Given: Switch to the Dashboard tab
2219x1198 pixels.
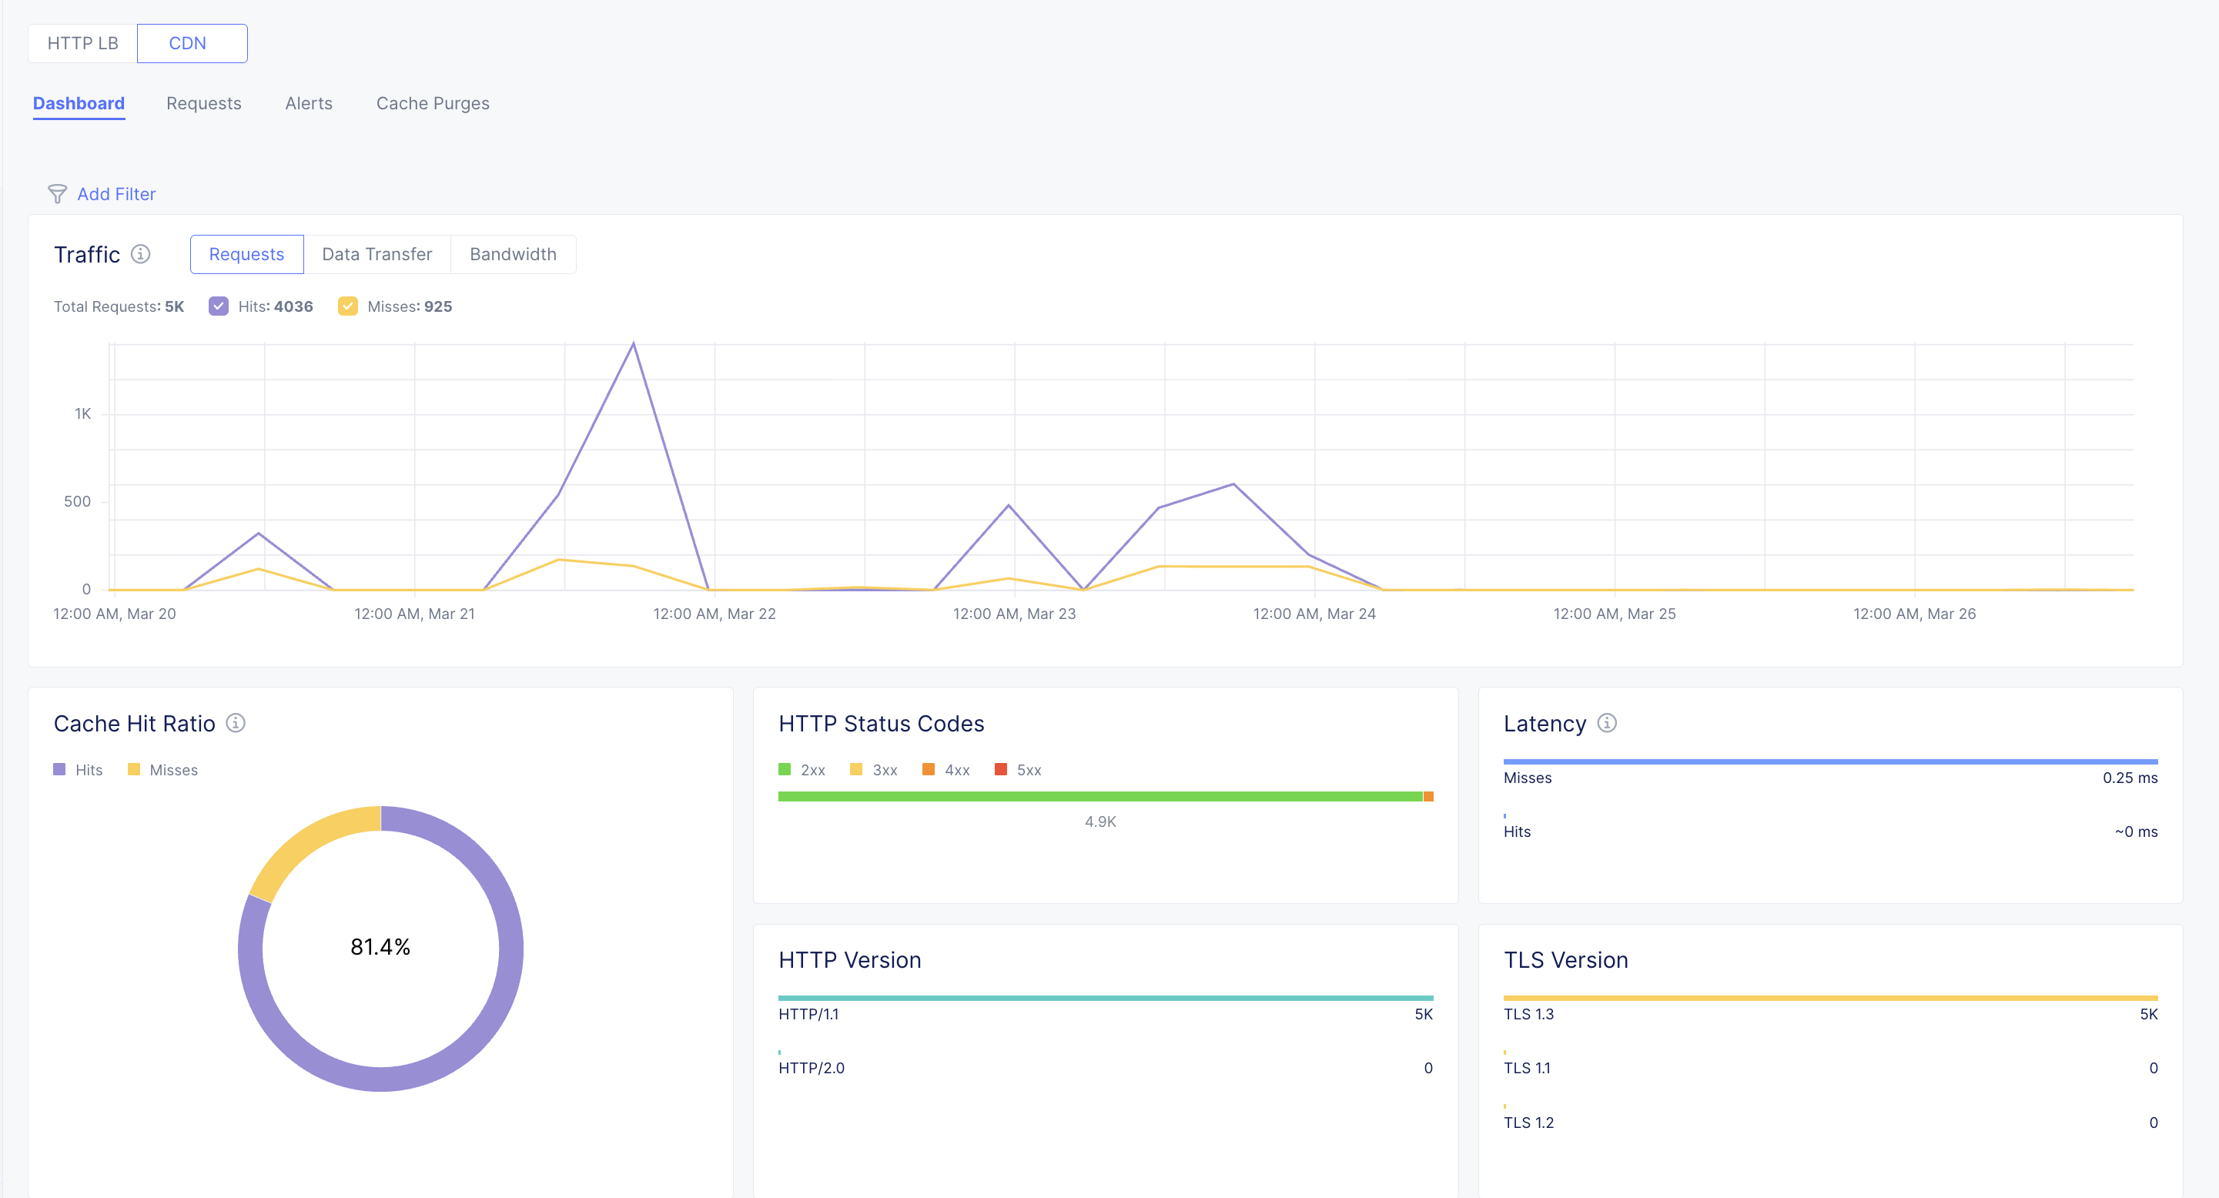Looking at the screenshot, I should [x=79, y=102].
